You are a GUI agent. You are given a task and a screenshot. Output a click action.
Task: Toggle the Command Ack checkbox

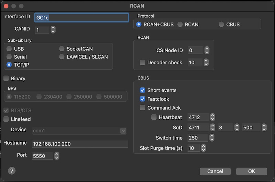pyautogui.click(x=143, y=108)
